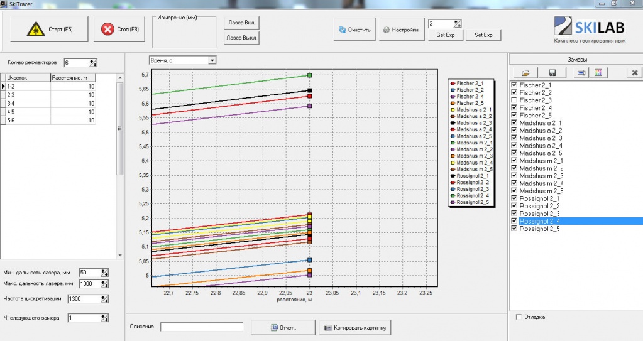
Task: Enable the Отладка debug checkbox
Action: (519, 317)
